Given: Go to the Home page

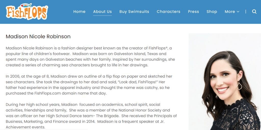Looking at the screenshot, I should click(x=80, y=12).
